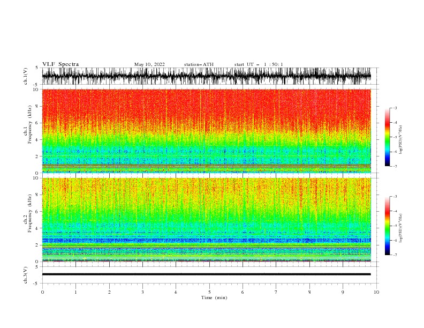
Task: Click the "-7" label on ch.2 colorbar
Action: 395,255
